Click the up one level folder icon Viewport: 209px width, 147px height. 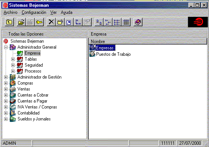9,22
